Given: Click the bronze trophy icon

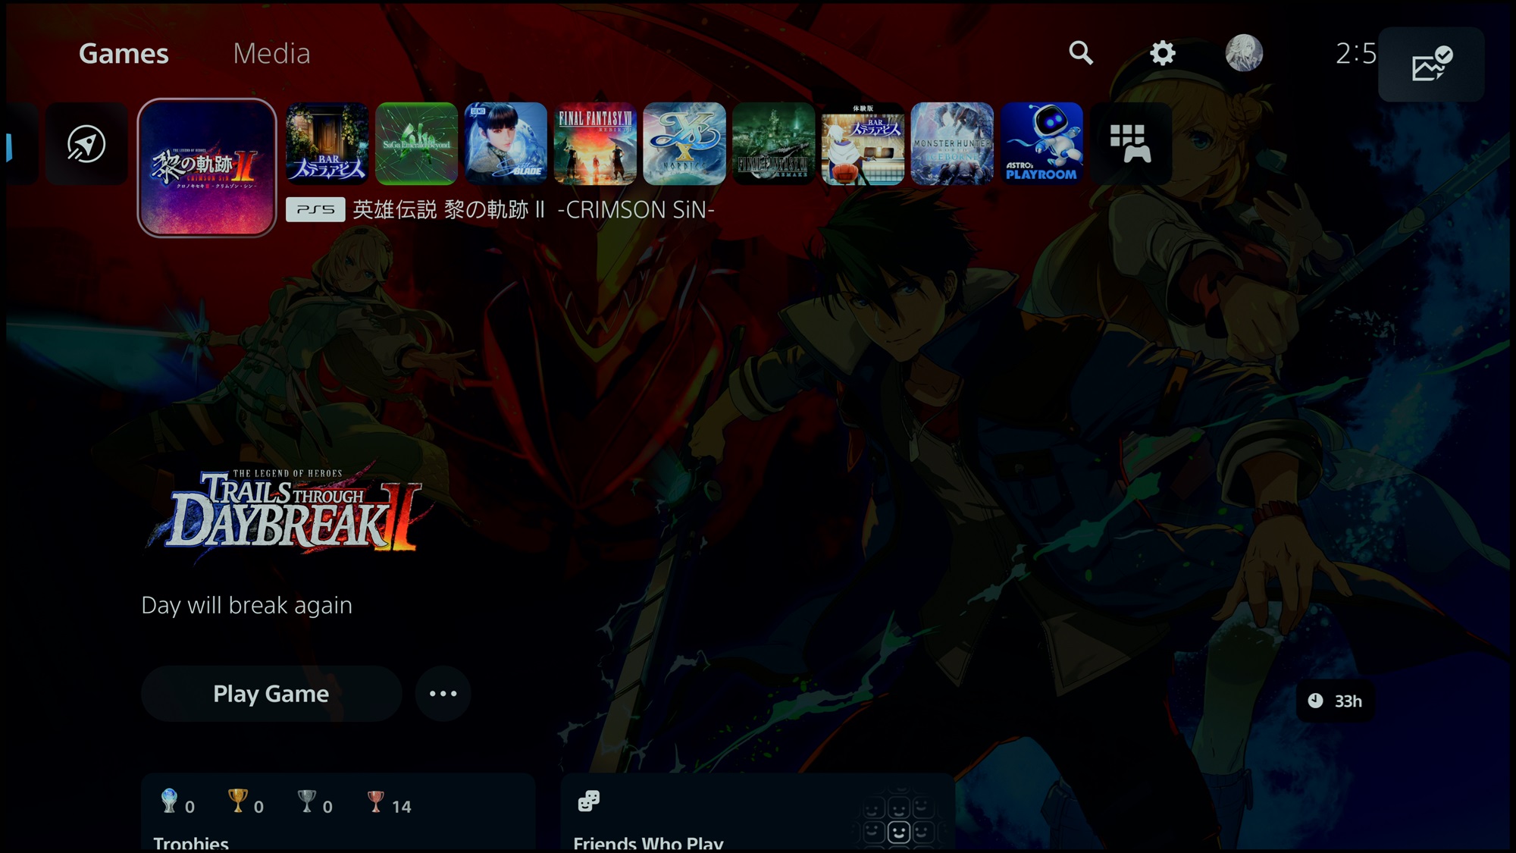Looking at the screenshot, I should pos(375,801).
